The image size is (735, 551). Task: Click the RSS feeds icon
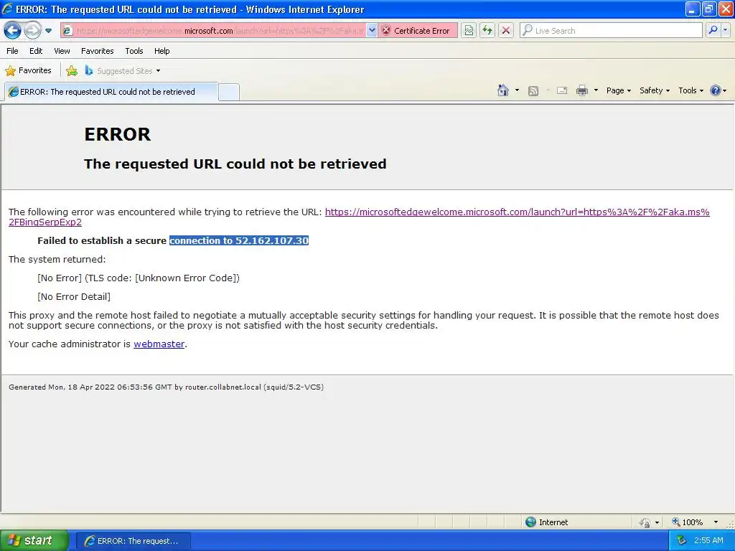pyautogui.click(x=533, y=91)
